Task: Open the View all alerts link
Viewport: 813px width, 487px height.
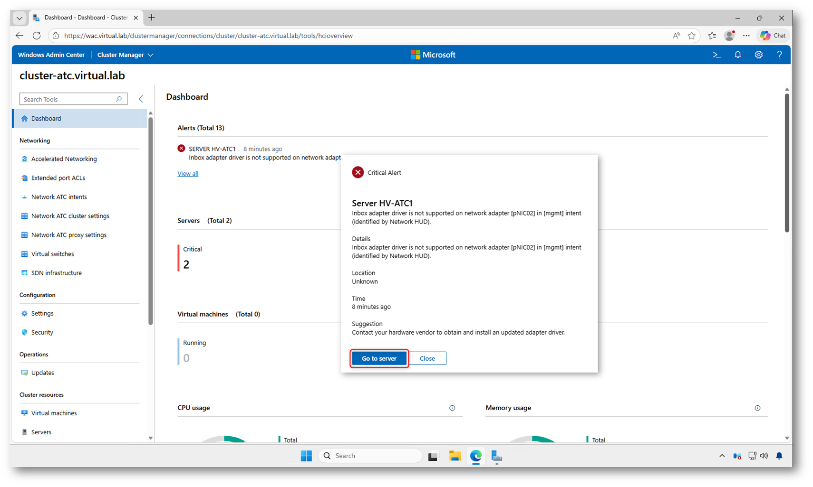Action: click(188, 174)
